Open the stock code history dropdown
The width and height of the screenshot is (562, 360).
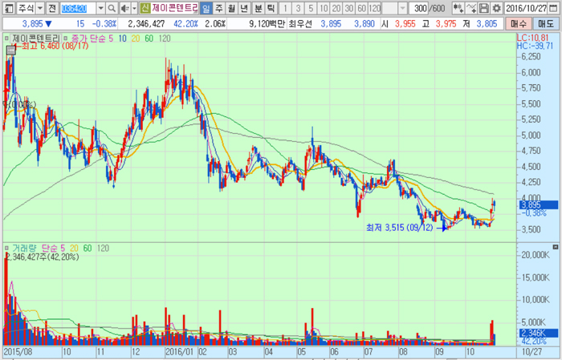click(x=100, y=8)
